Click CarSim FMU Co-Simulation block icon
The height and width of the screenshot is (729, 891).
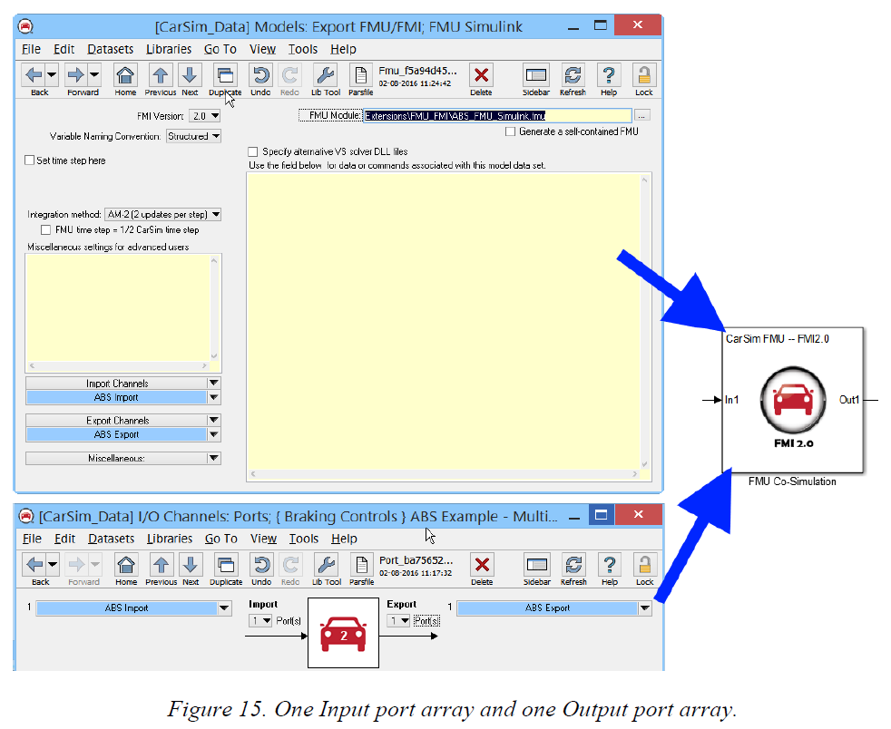pos(793,400)
